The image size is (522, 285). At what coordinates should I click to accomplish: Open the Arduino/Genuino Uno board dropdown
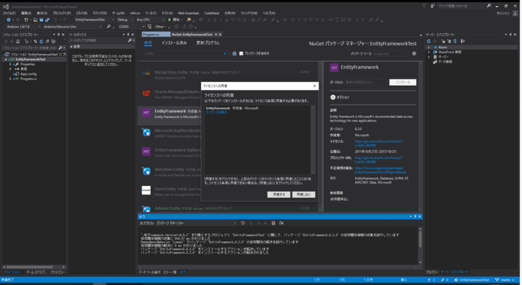coord(72,27)
